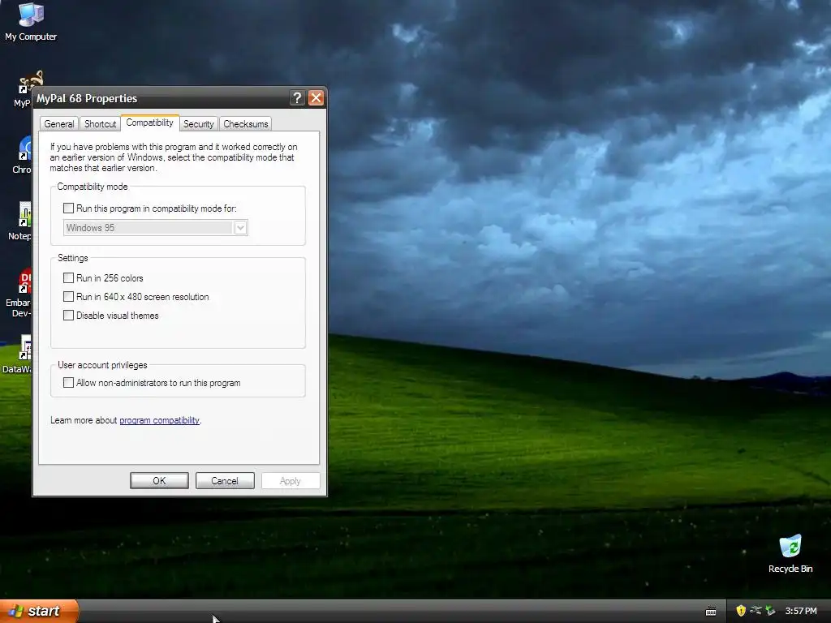Open the program compatibility link
The width and height of the screenshot is (831, 623).
160,420
